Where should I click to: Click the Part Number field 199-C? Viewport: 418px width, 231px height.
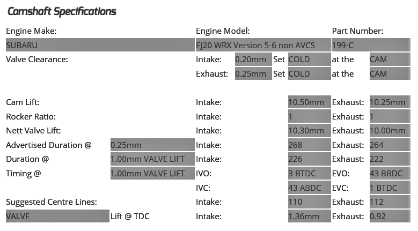click(x=371, y=45)
